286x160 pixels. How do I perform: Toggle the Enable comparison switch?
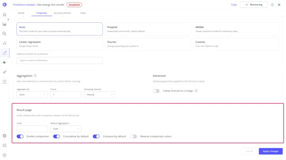pyautogui.click(x=20, y=137)
